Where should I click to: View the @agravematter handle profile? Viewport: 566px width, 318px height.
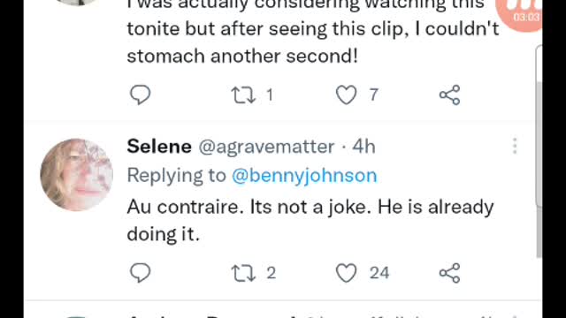click(266, 147)
